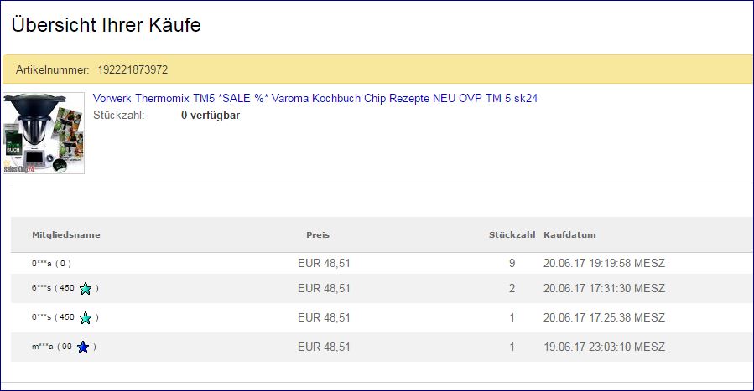Click the '0 verfügbar' availability text
Viewport: 754px width, 391px height.
211,116
